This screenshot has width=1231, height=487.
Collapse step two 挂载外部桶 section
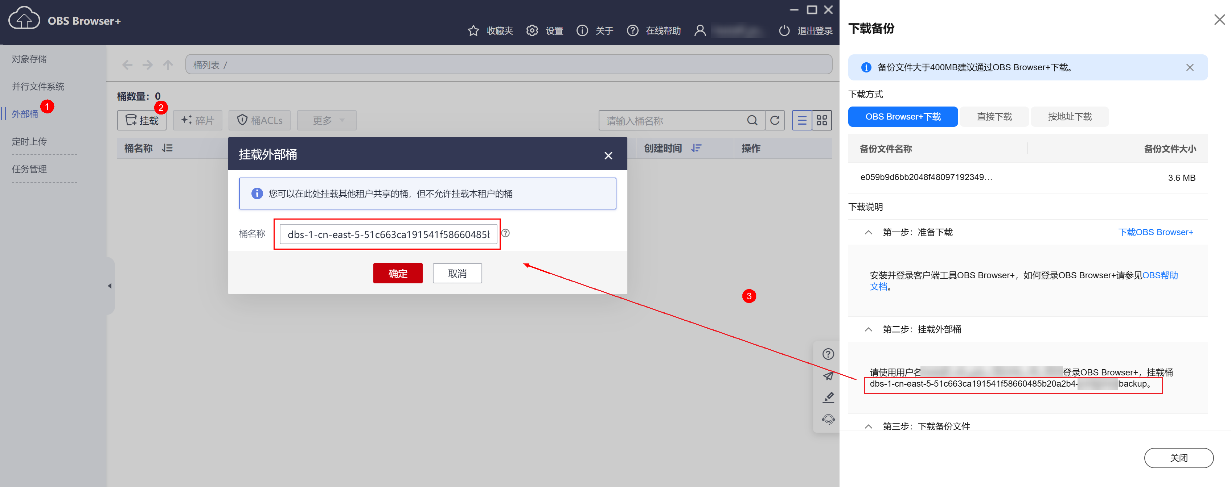pyautogui.click(x=868, y=329)
